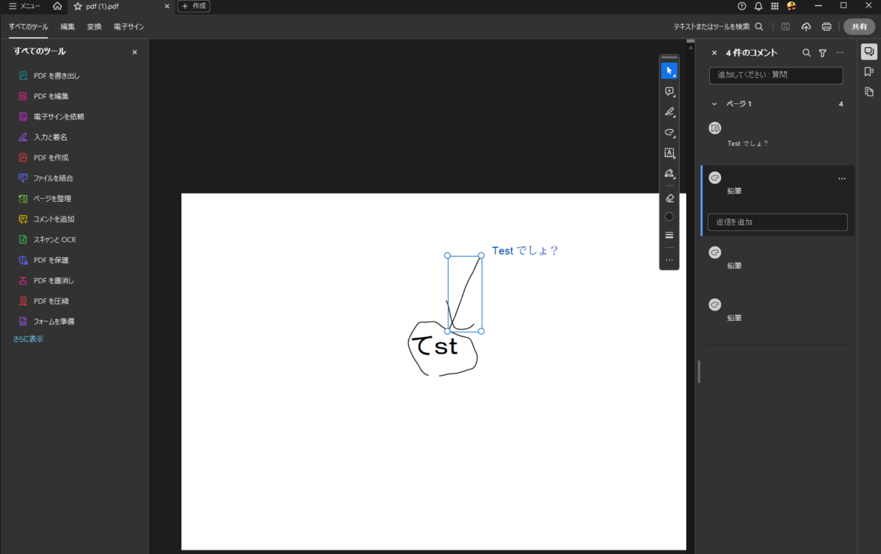This screenshot has height=554, width=881.
Task: Open the bookmarks panel on the right
Action: point(869,70)
